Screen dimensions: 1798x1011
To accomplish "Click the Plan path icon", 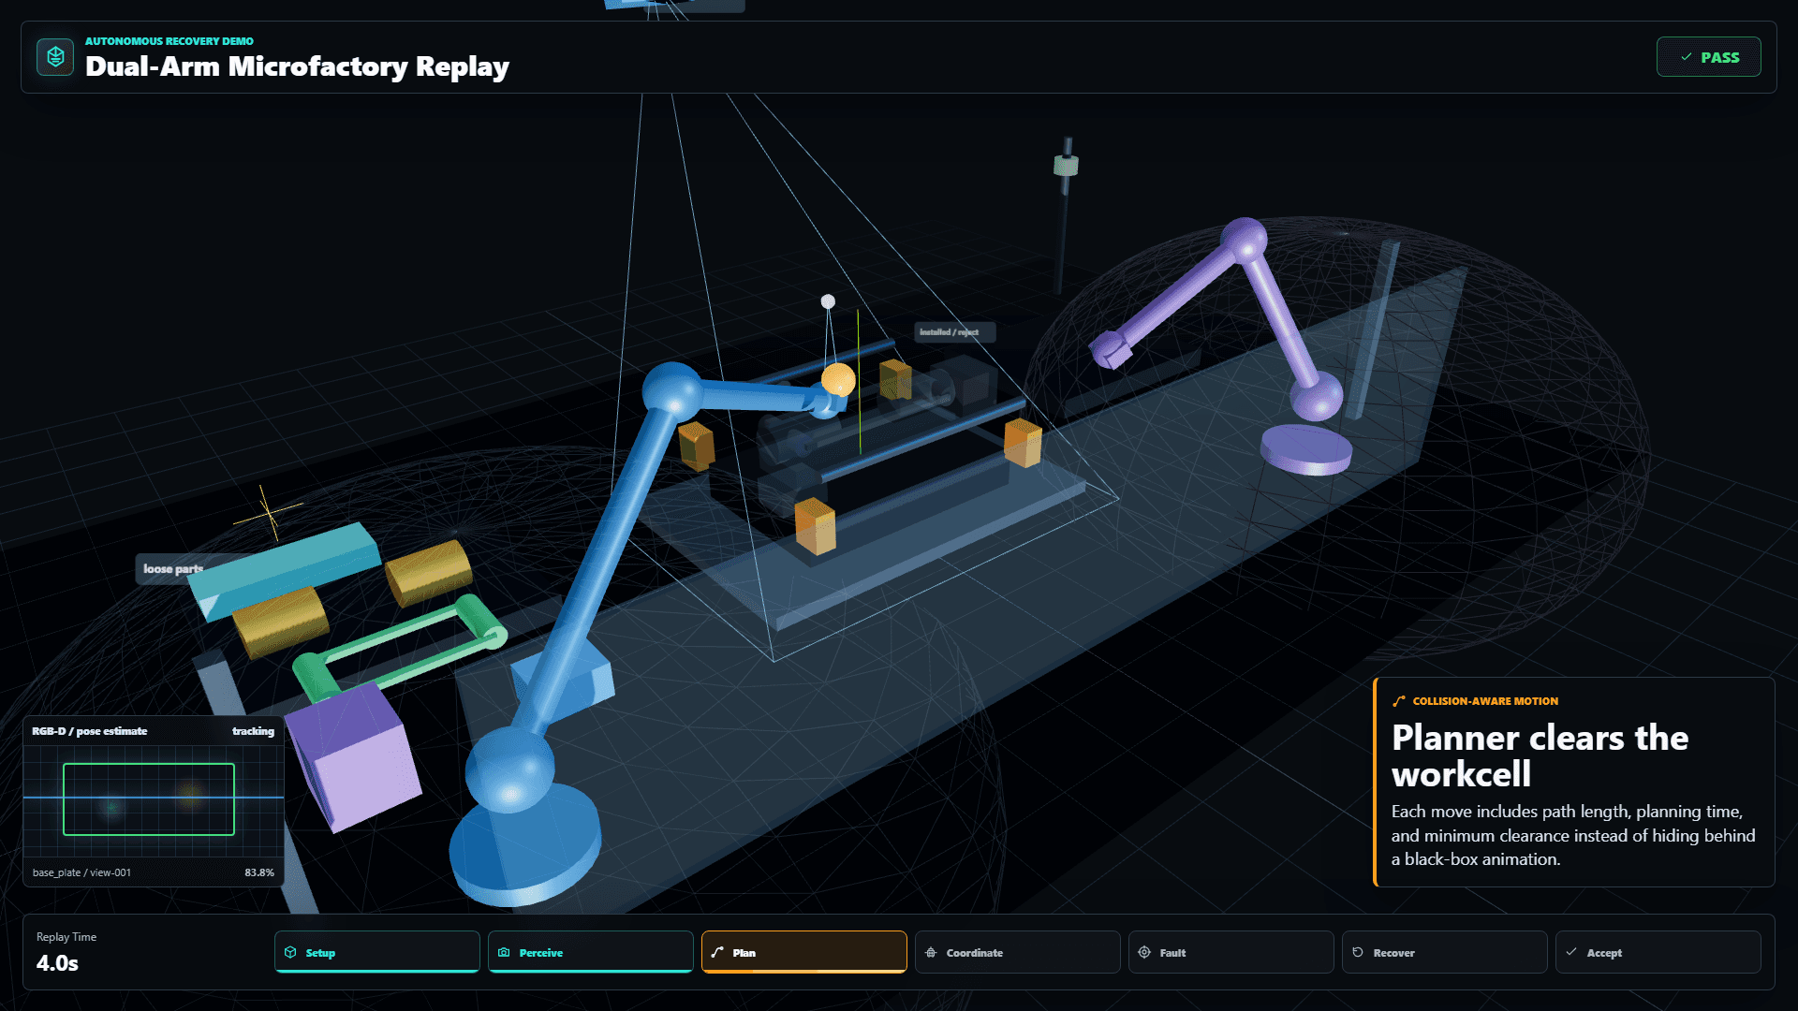I will [x=717, y=952].
